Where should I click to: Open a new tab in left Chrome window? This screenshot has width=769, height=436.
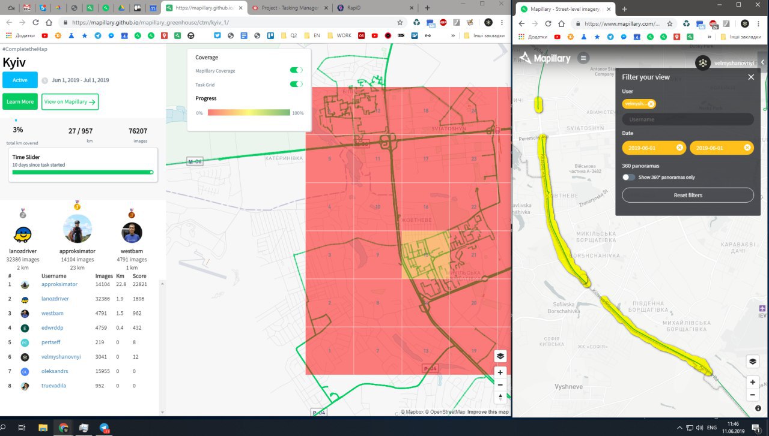[427, 8]
